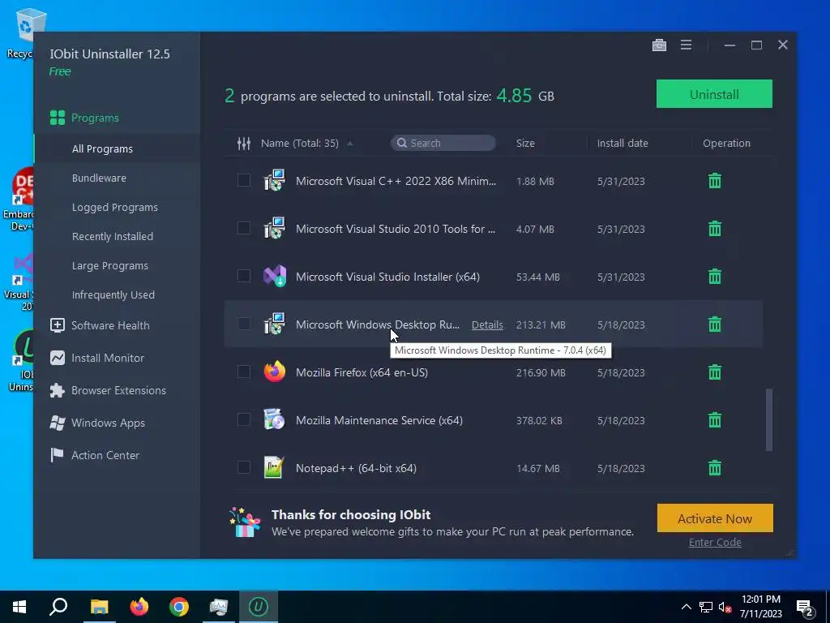Click trash icon for Microsoft Windows Desktop Runtime
The width and height of the screenshot is (830, 623).
pos(715,324)
